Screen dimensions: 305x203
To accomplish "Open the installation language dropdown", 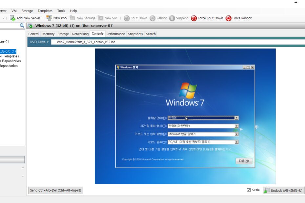I will pyautogui.click(x=236, y=118).
